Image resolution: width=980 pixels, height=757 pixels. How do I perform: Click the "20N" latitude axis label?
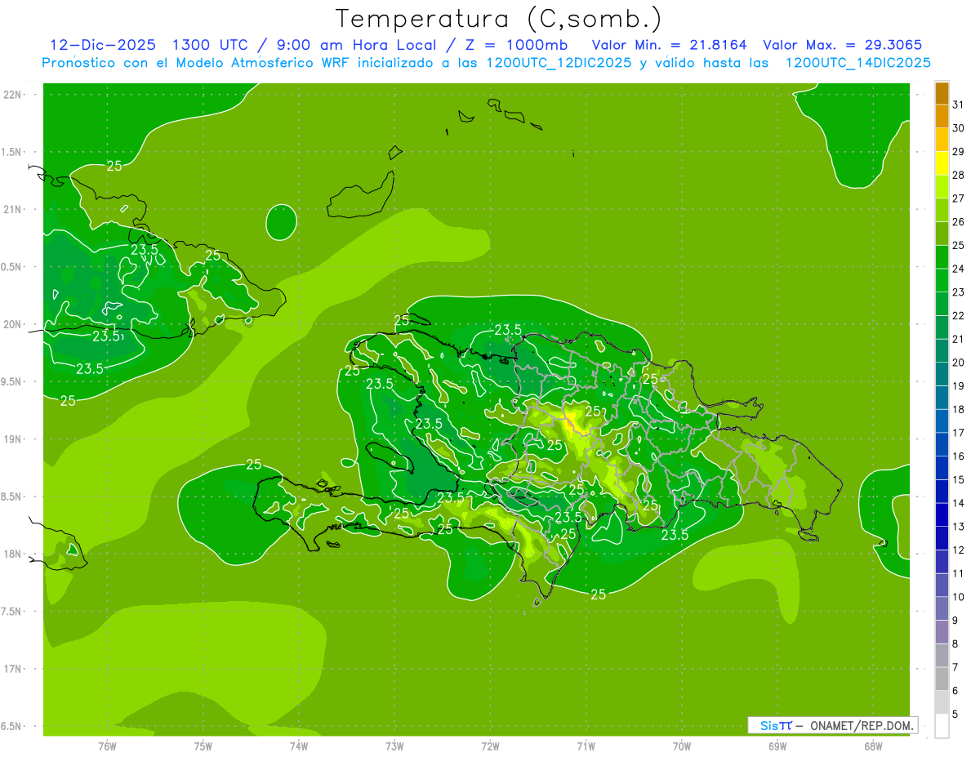[x=14, y=324]
